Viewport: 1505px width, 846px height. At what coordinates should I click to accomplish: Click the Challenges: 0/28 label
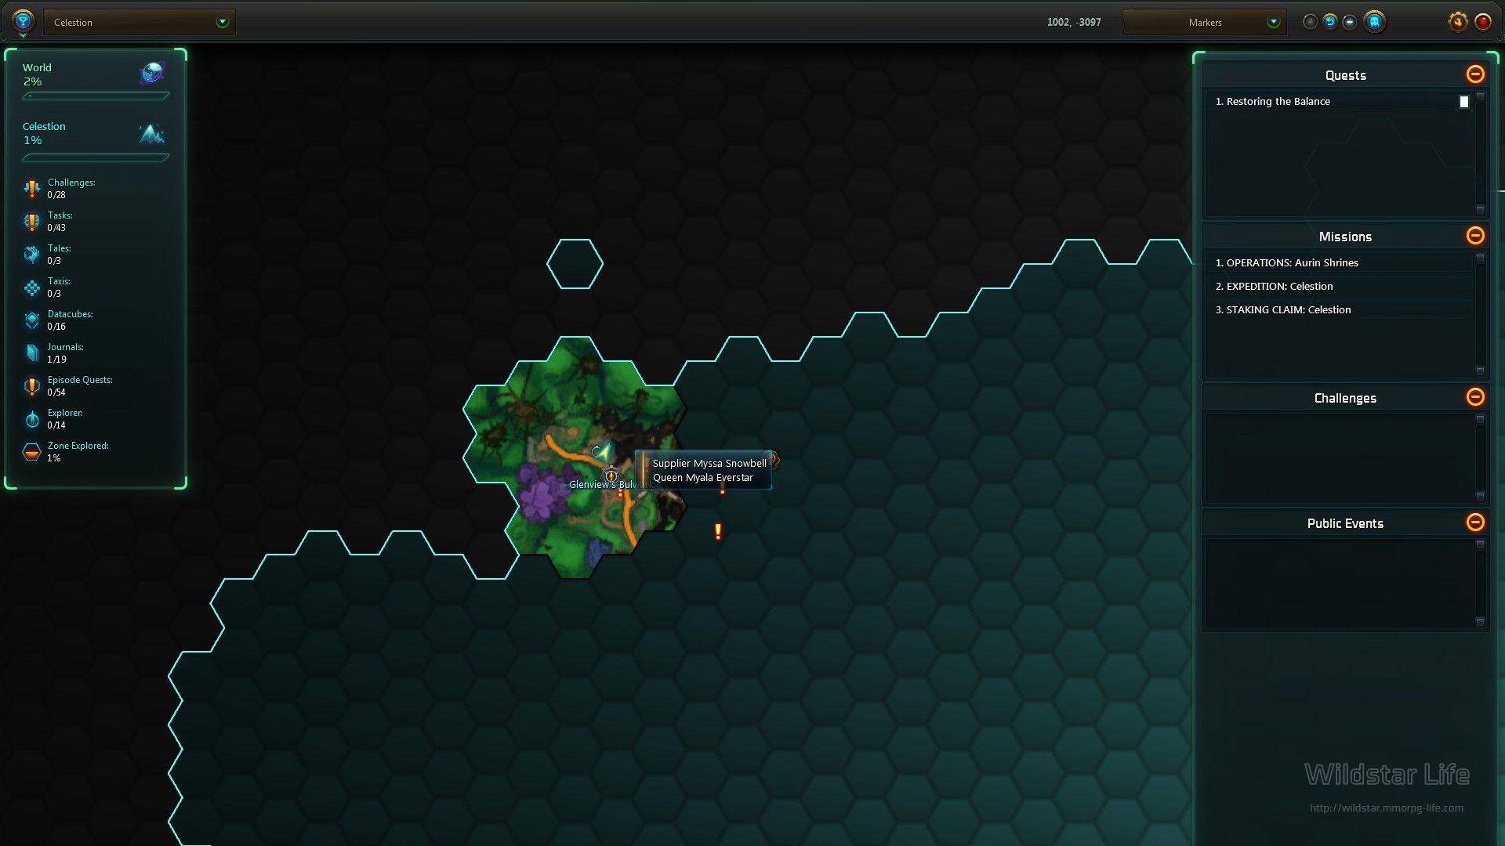71,189
